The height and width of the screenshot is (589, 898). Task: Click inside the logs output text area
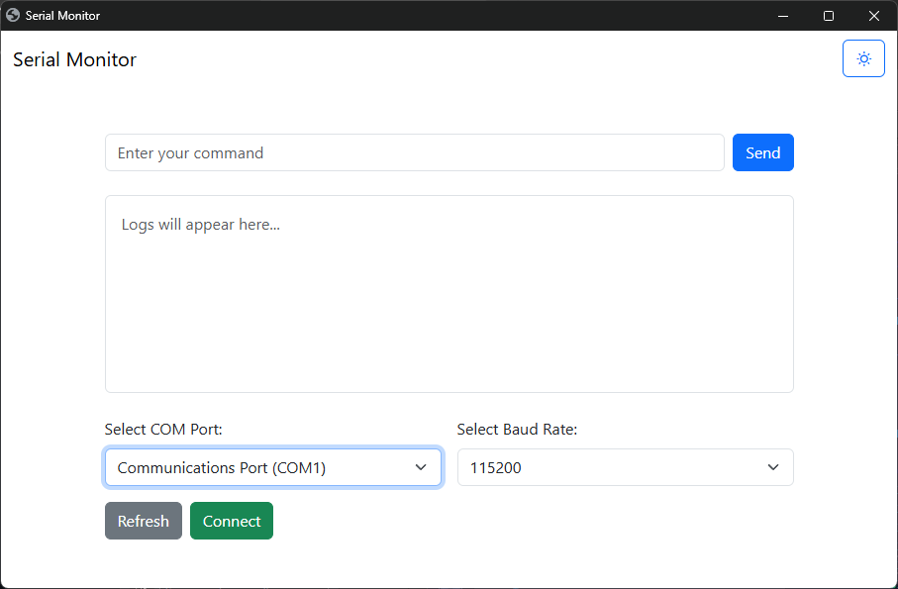point(449,294)
